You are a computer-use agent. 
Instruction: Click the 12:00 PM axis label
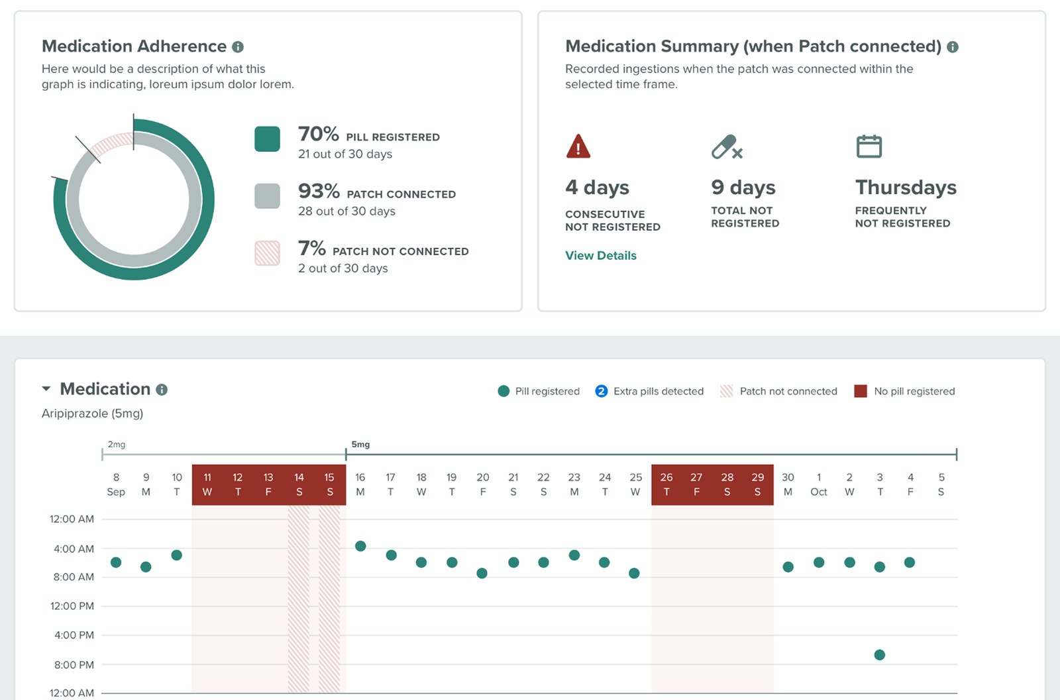coord(72,606)
